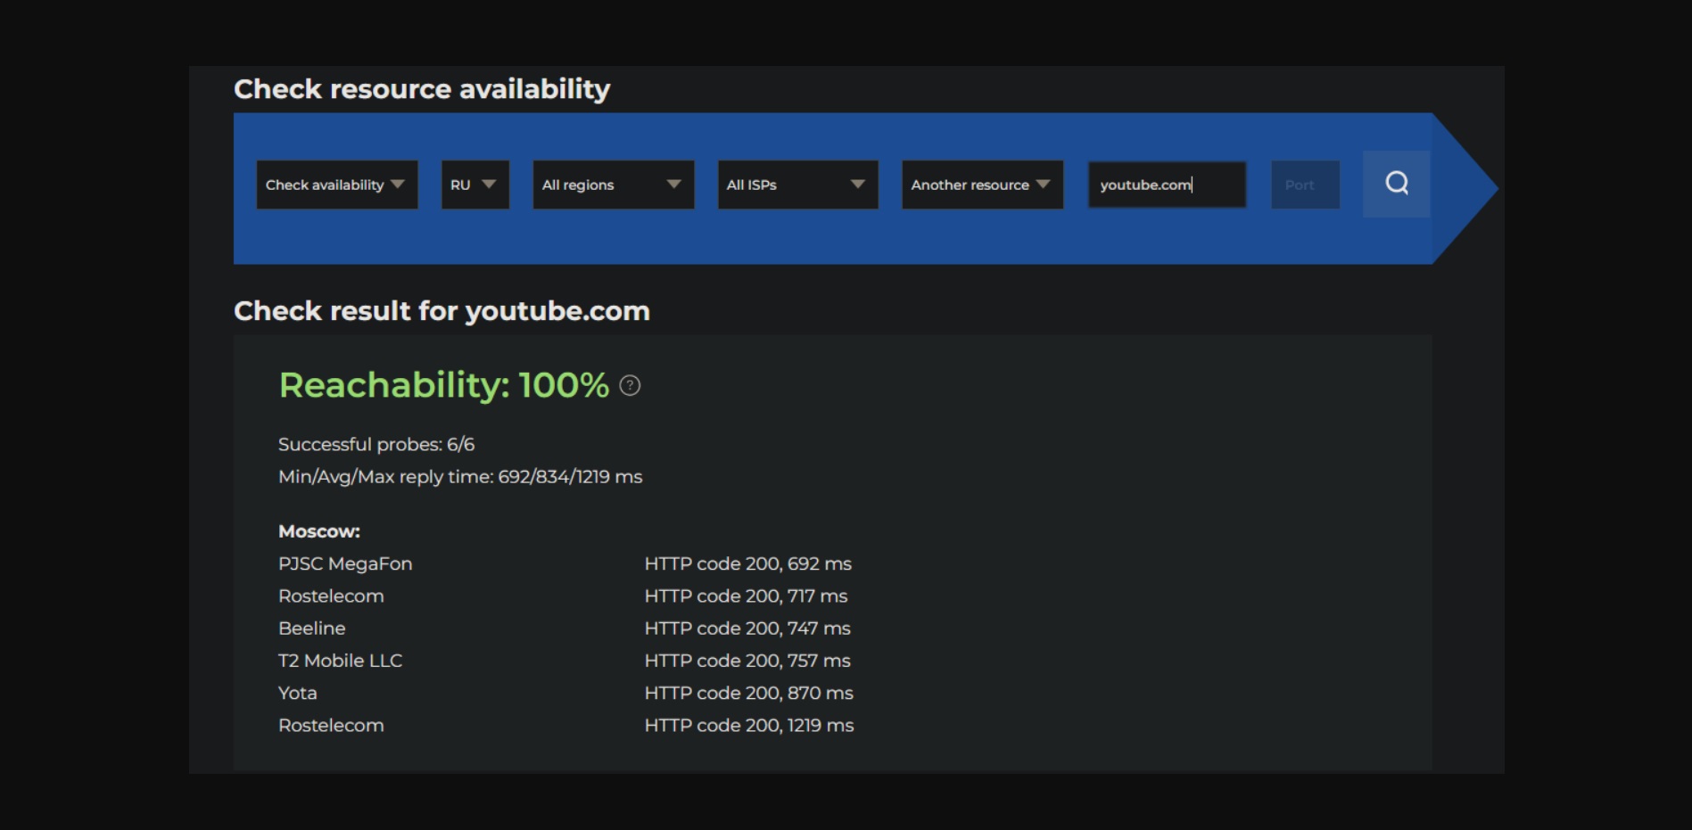This screenshot has height=830, width=1692.
Task: Click the HTTP code 200, 757 ms result
Action: pyautogui.click(x=747, y=661)
